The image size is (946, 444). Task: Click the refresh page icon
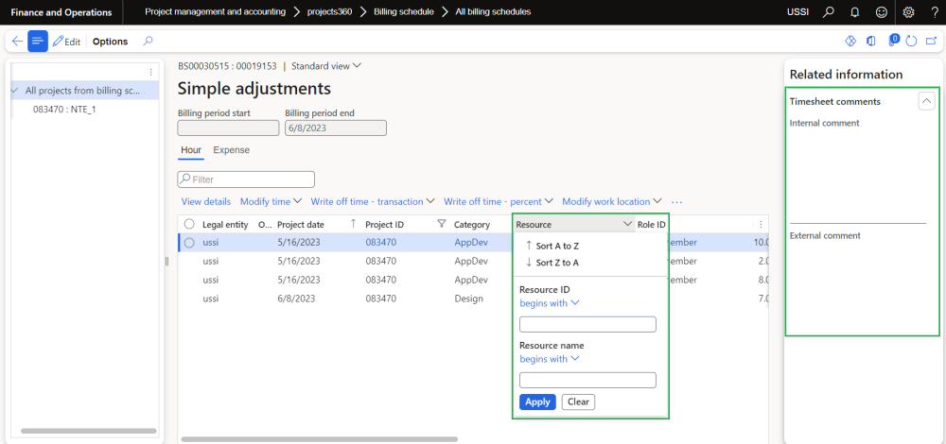(x=911, y=42)
